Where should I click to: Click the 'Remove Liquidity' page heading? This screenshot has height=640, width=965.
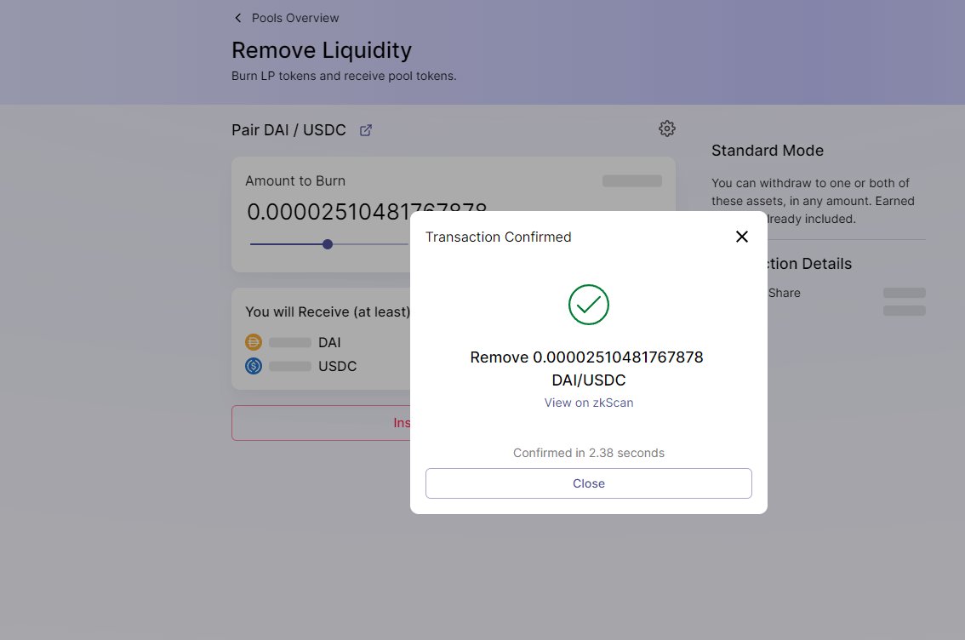point(322,50)
